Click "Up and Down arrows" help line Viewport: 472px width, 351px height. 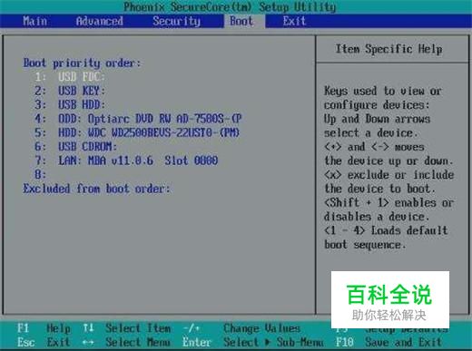tap(377, 119)
